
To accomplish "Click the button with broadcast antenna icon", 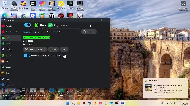I will (35, 49).
